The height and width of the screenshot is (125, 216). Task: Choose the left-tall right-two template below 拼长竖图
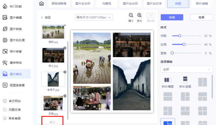click(x=185, y=96)
